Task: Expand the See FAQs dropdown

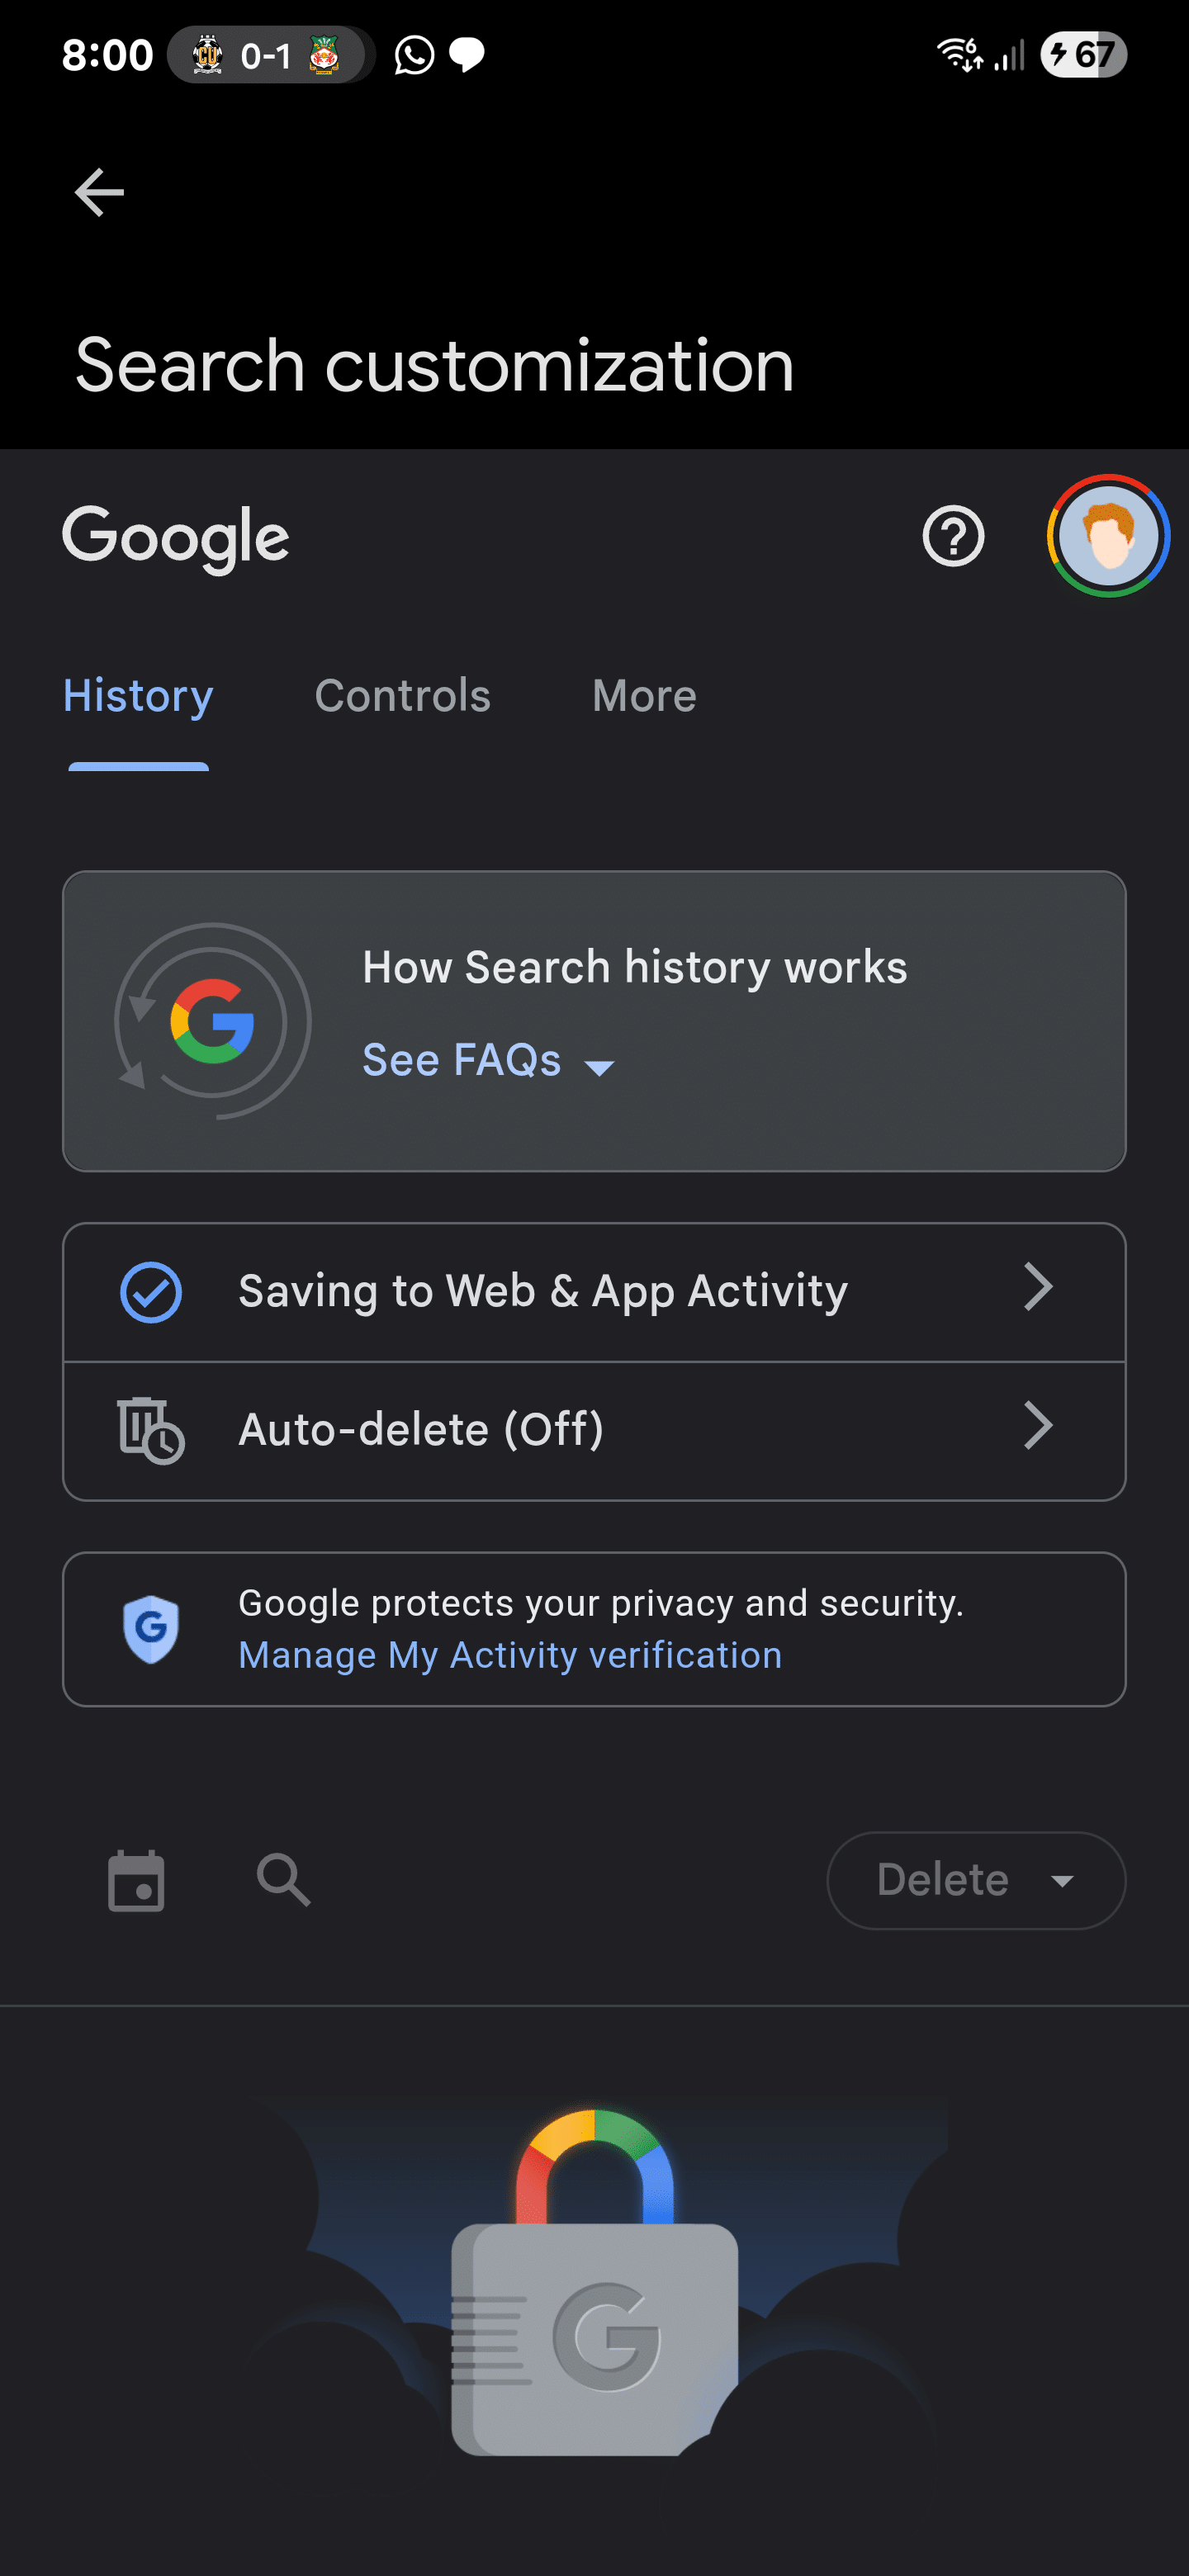Action: (x=488, y=1061)
